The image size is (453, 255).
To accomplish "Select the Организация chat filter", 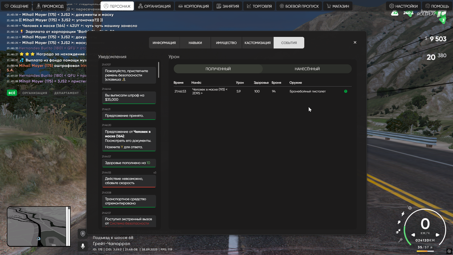I will 35,93.
